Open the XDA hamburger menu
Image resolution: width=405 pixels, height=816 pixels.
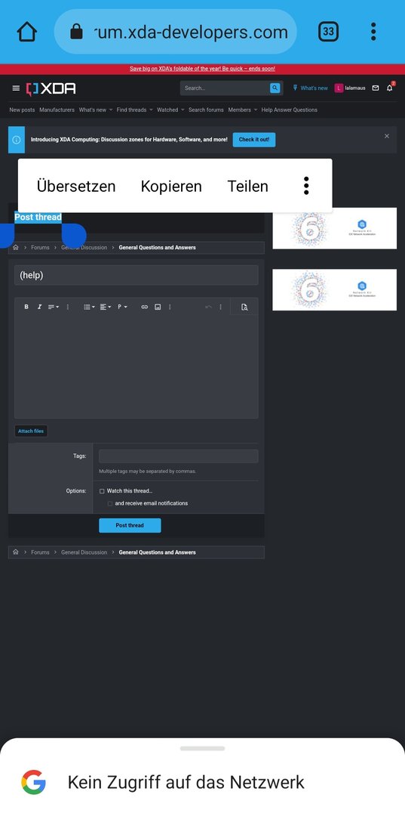pos(16,88)
